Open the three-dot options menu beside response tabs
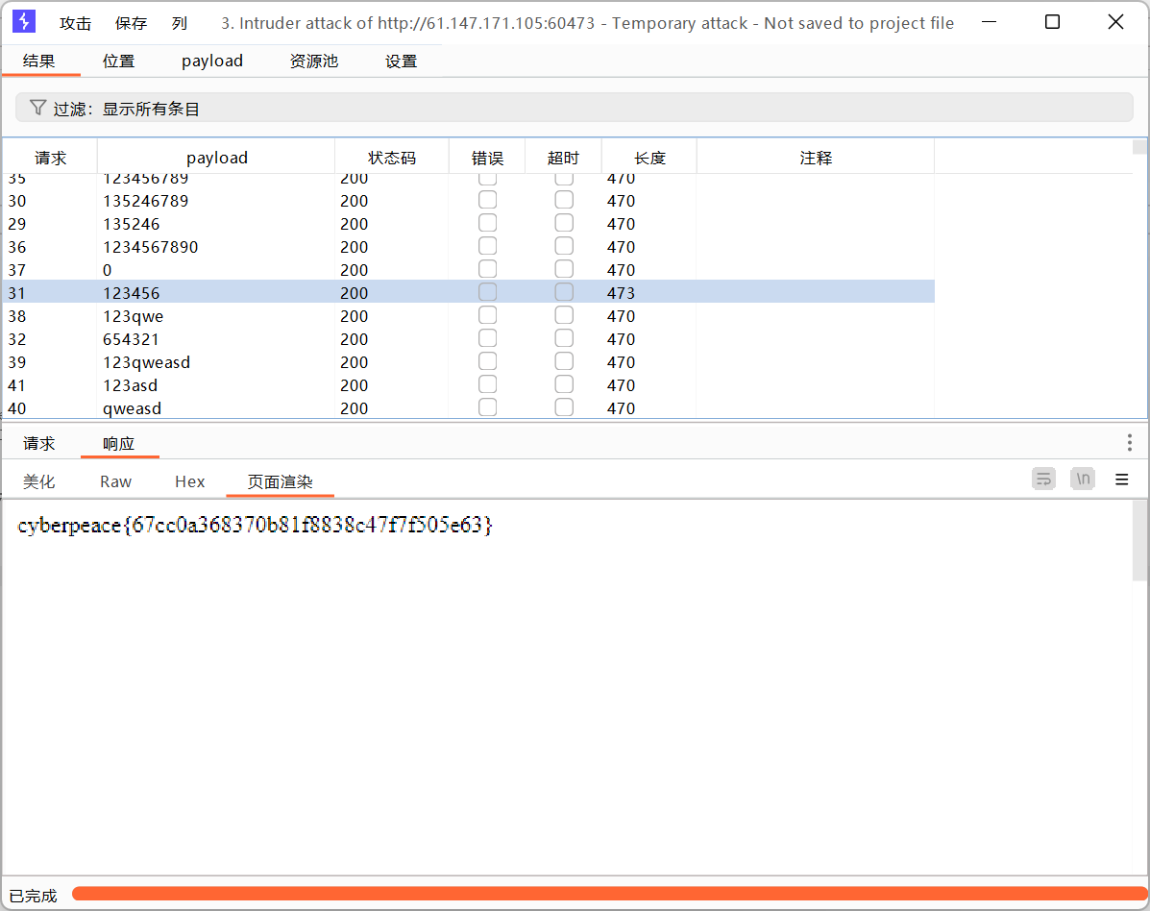 1129,443
